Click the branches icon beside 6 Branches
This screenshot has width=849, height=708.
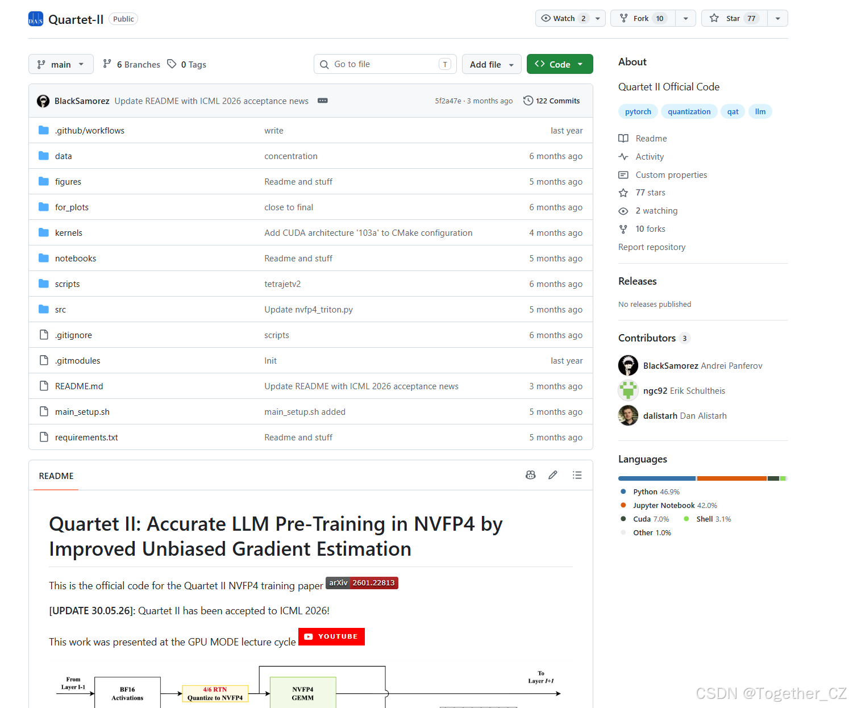[x=107, y=64]
